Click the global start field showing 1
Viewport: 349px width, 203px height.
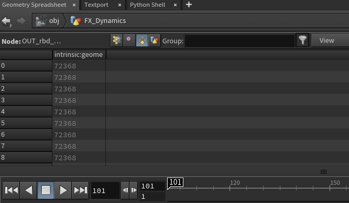pos(152,196)
